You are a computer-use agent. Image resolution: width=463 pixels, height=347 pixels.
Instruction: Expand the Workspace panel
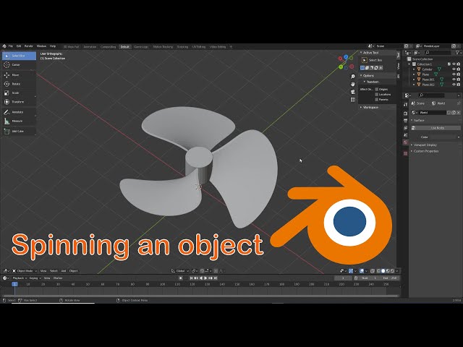[x=361, y=108]
